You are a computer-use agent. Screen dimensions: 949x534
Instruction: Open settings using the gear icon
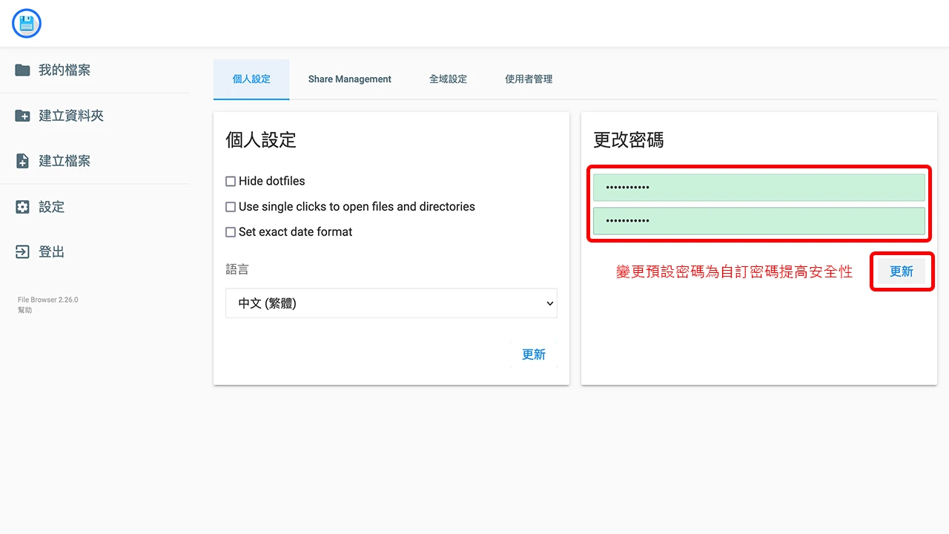click(22, 206)
